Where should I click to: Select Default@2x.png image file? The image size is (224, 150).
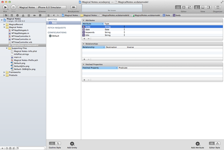21,66
